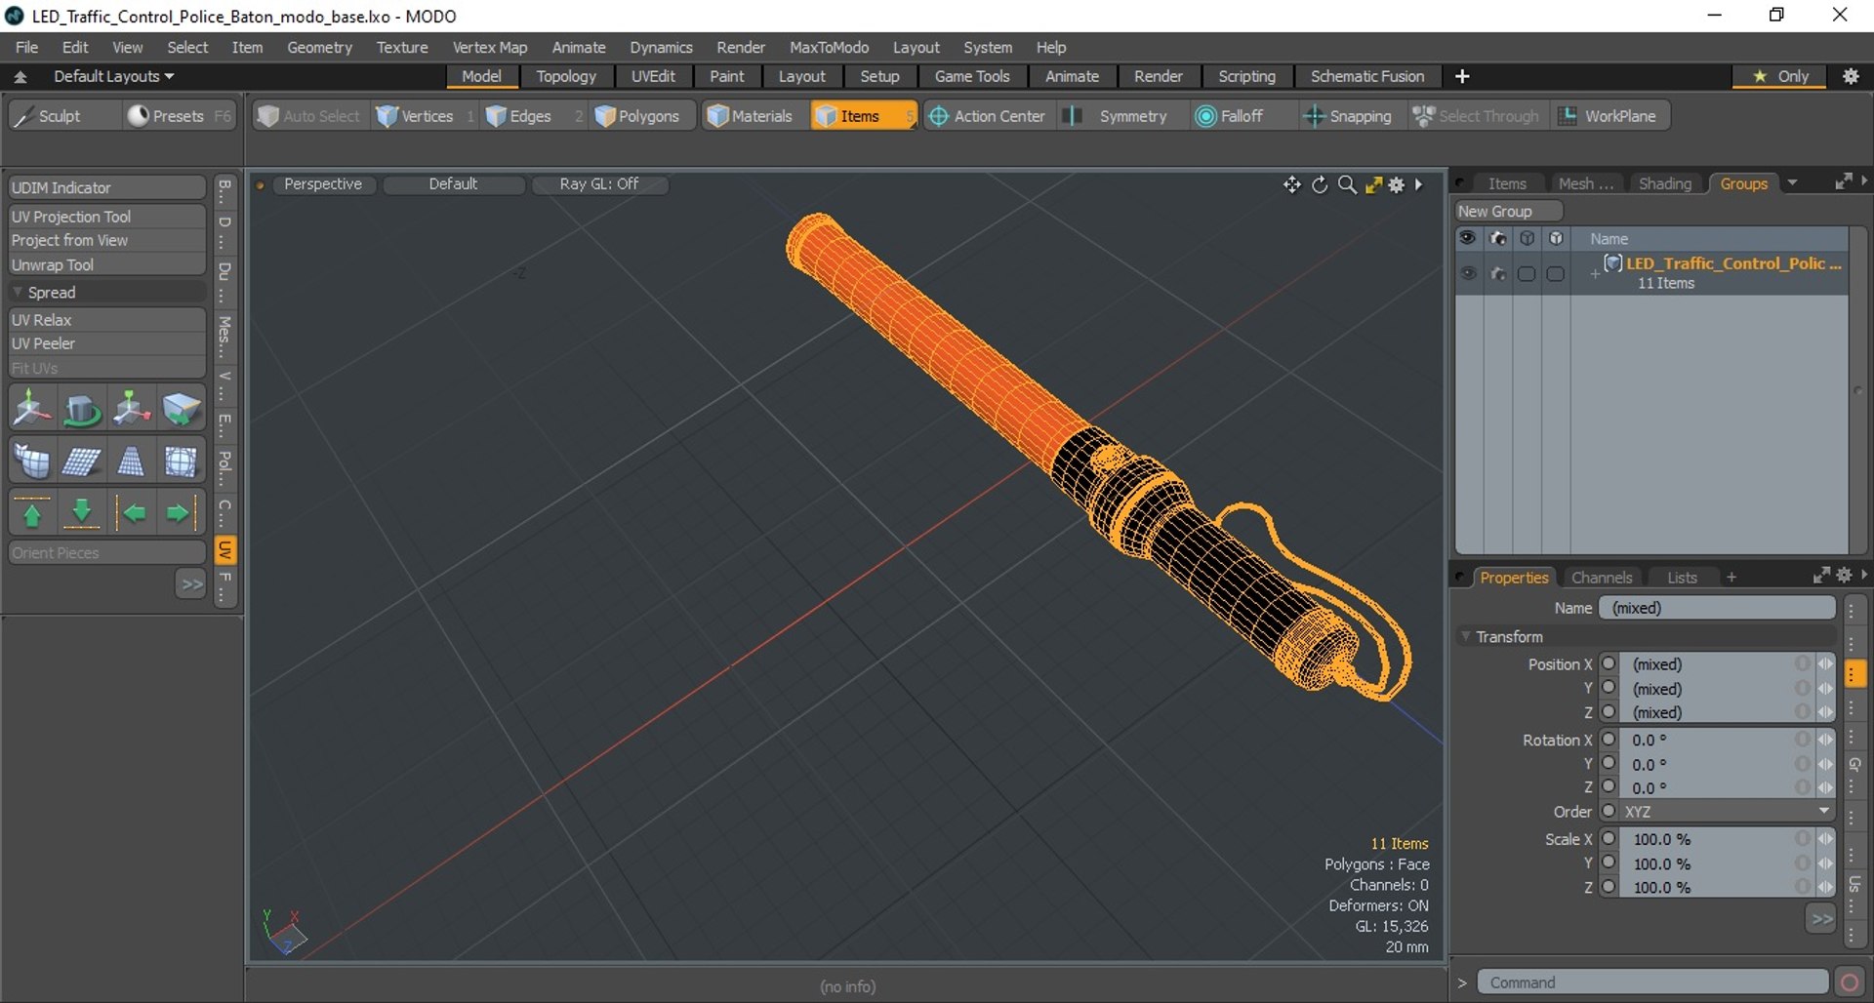Click the green right arrow UV tool

tap(180, 513)
